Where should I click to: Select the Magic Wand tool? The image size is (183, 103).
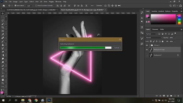click(x=3, y=24)
